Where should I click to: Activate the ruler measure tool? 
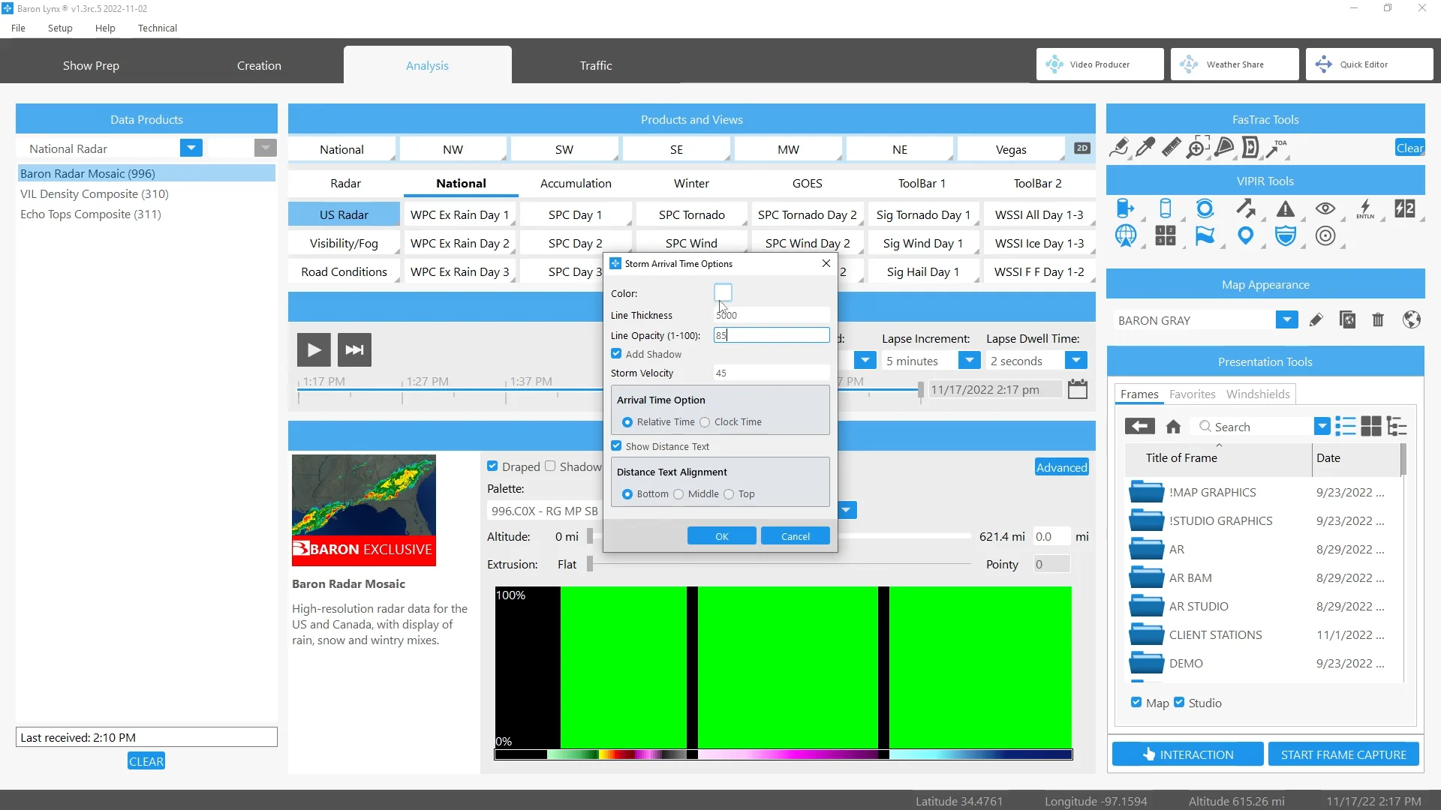coord(1171,148)
